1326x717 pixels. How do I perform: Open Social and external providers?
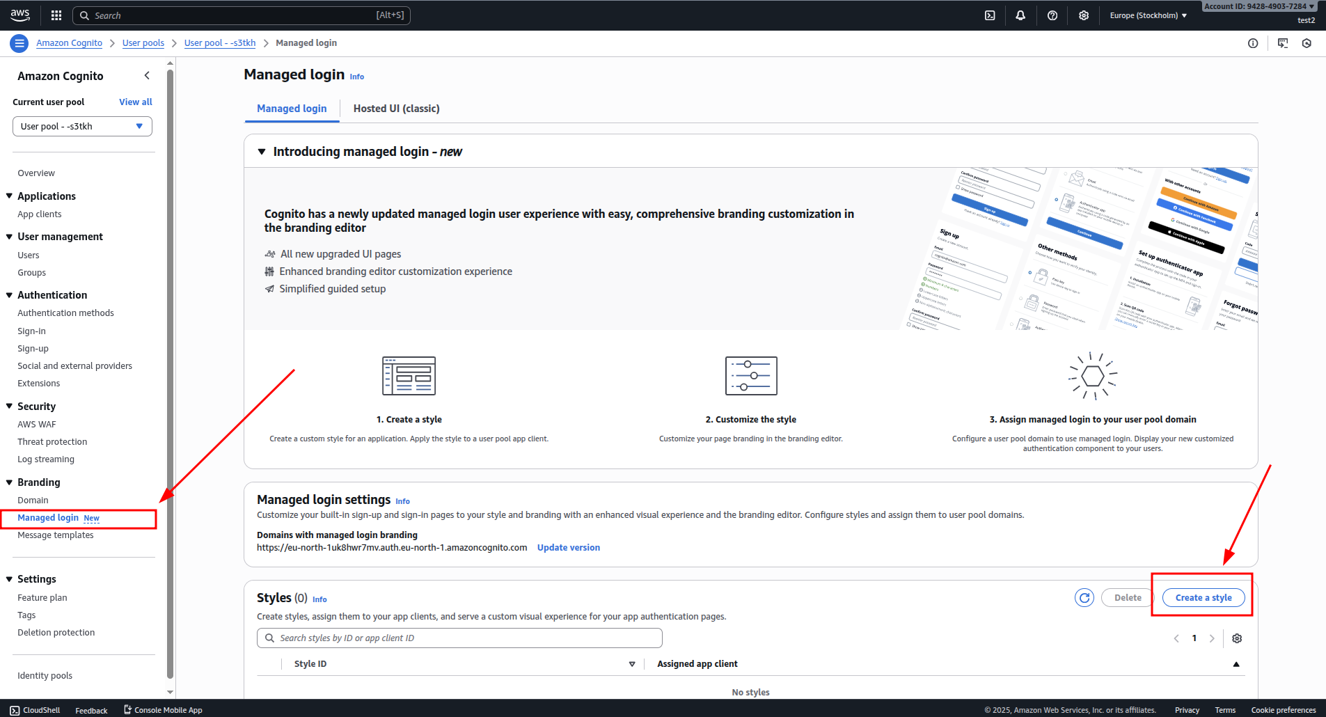(x=74, y=366)
